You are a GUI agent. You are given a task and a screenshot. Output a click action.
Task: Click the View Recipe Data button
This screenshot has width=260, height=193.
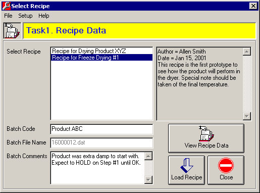tap(206, 138)
